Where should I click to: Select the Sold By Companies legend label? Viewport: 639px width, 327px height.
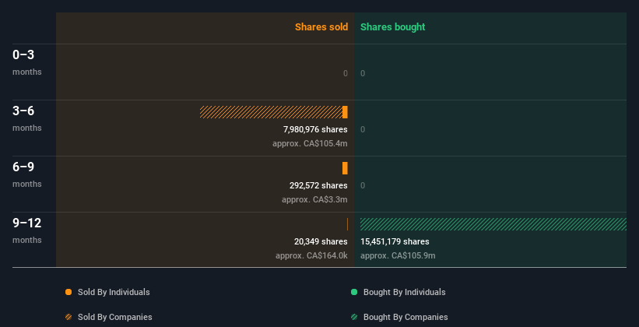pyautogui.click(x=115, y=317)
